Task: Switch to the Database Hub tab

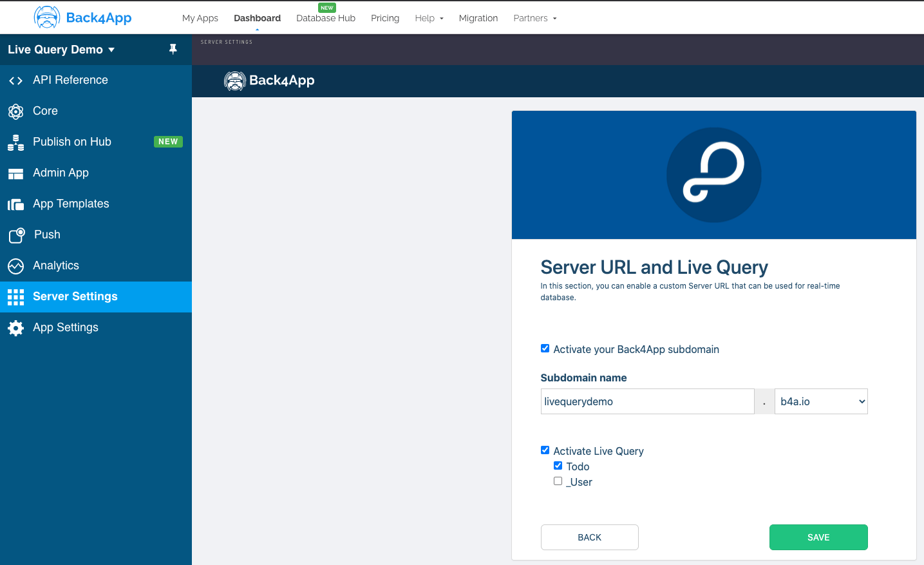Action: tap(325, 18)
